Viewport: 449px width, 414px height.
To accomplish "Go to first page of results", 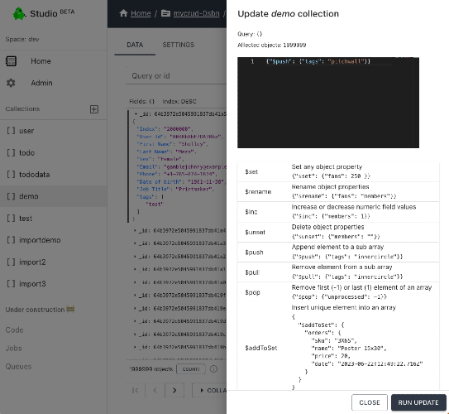I will click(136, 390).
